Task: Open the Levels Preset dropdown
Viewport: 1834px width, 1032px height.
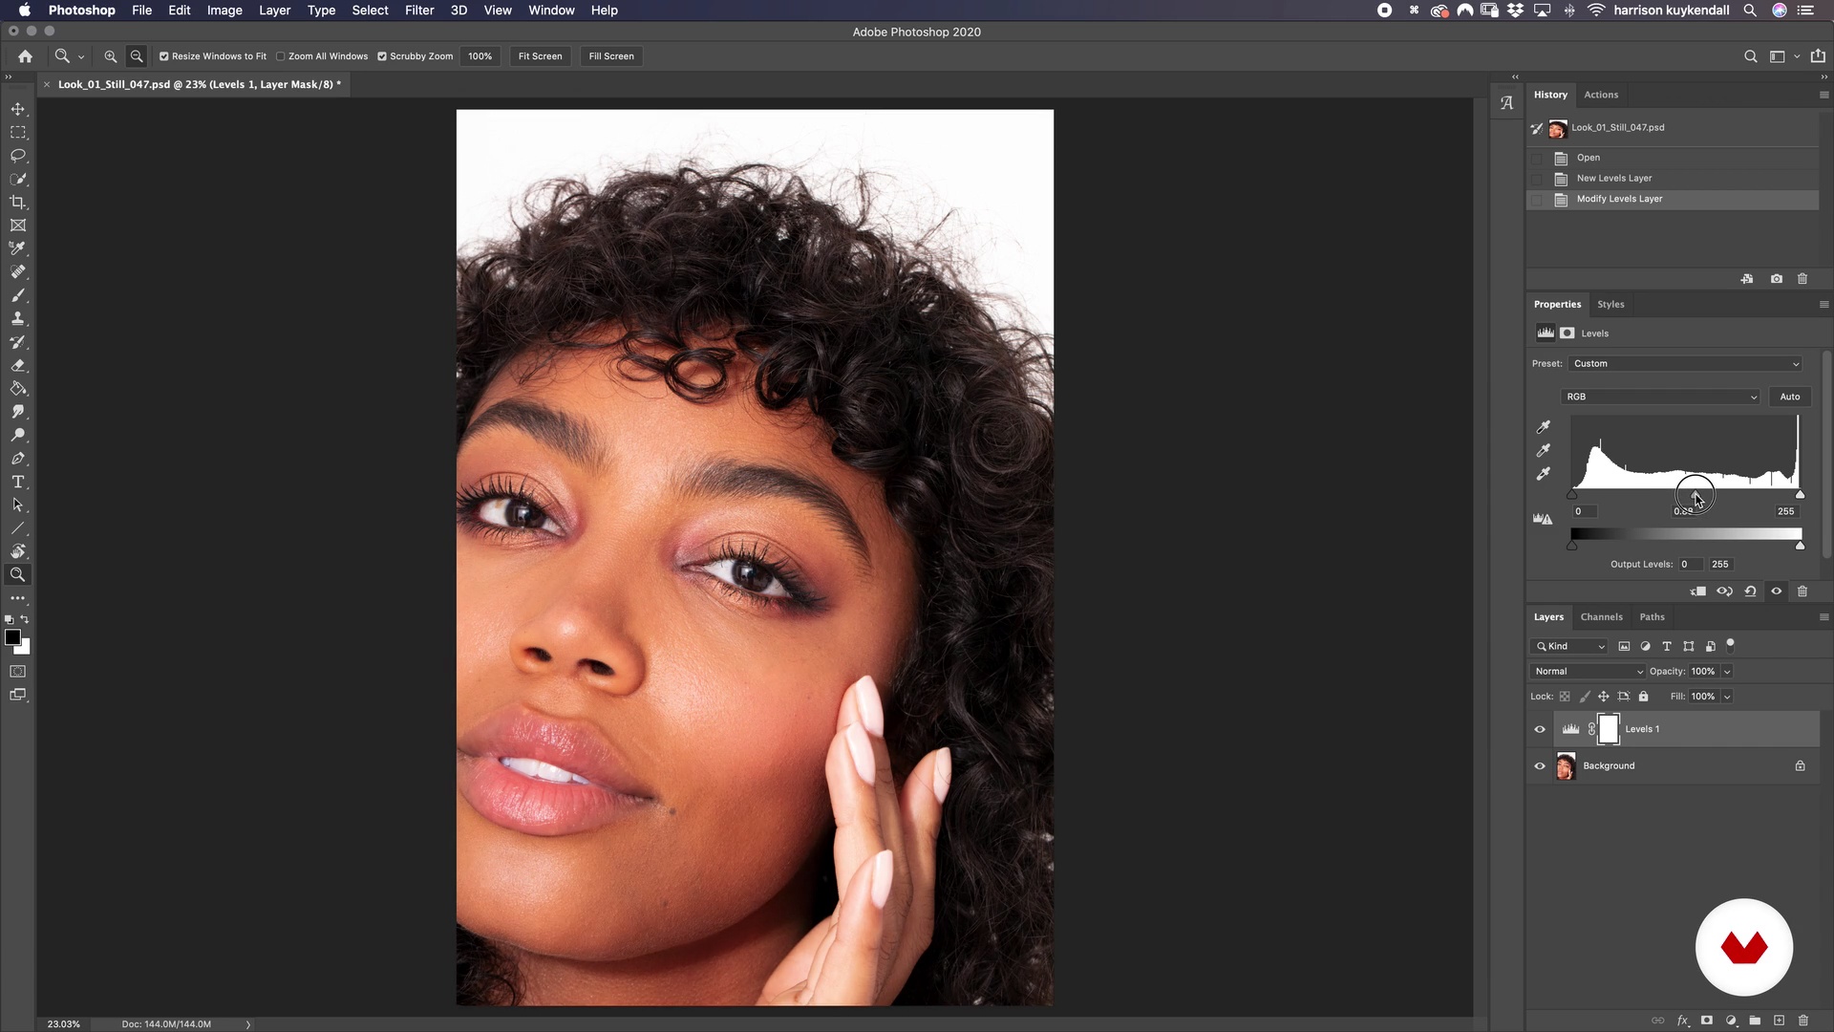Action: point(1686,364)
